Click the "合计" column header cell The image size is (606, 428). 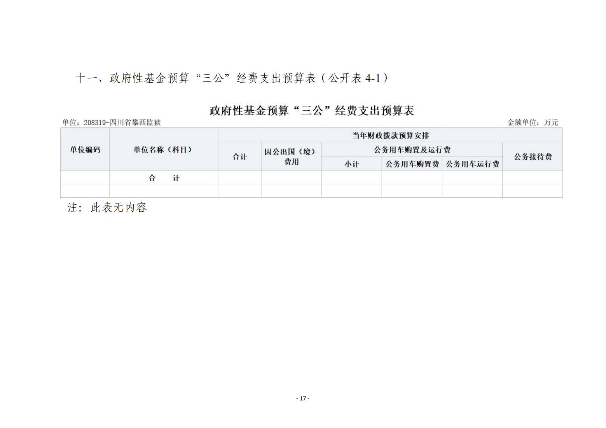tap(239, 157)
